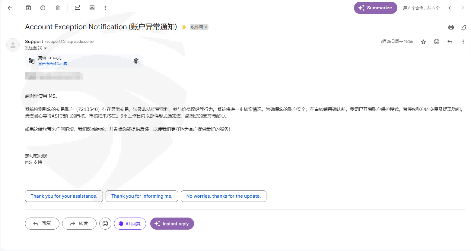Mark the message as unread
The width and height of the screenshot is (471, 251).
(78, 8)
